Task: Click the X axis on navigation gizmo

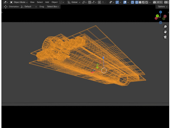Action: [156, 18]
